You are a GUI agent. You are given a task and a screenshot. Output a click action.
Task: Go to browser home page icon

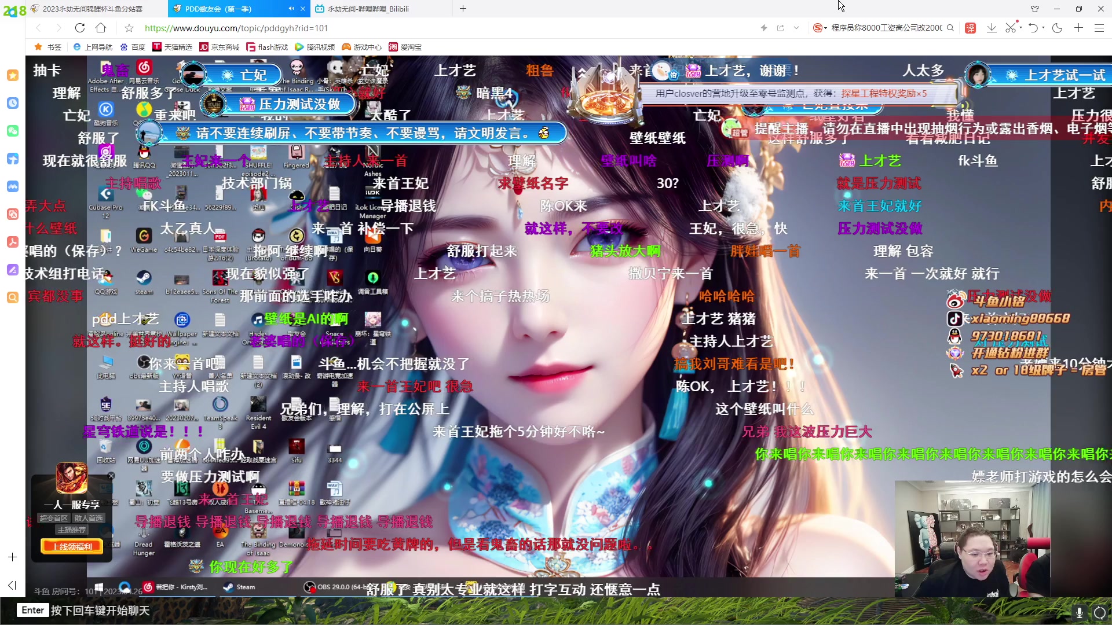(101, 28)
